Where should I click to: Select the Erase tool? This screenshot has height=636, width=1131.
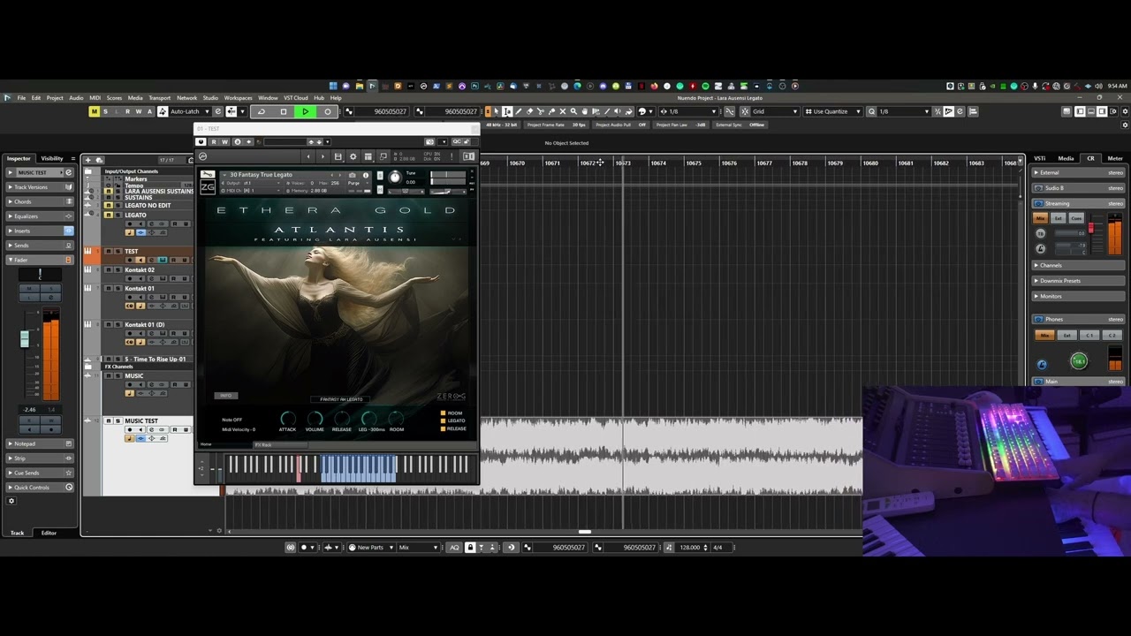(x=529, y=111)
